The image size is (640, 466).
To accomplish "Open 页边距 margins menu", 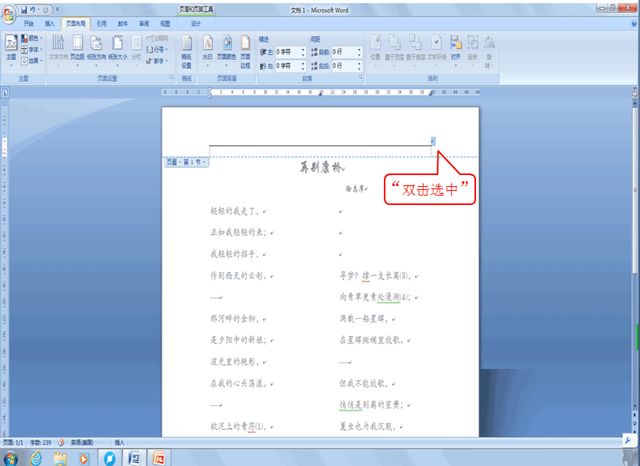I will pyautogui.click(x=77, y=50).
